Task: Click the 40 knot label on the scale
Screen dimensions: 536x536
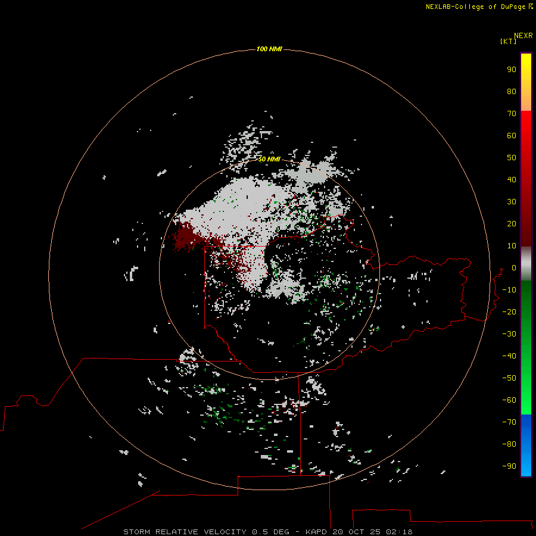Action: point(512,179)
